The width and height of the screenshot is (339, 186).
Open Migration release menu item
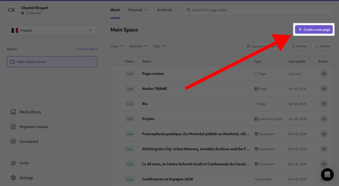30,127
